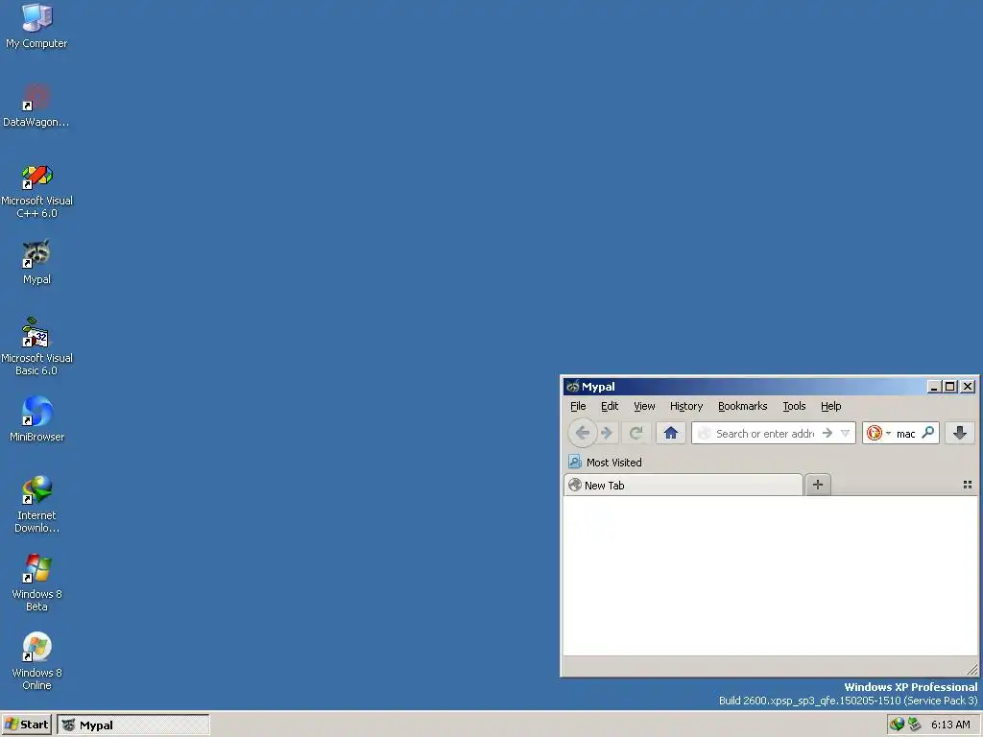Open the Downloads arrow button in Mypal

pos(960,433)
